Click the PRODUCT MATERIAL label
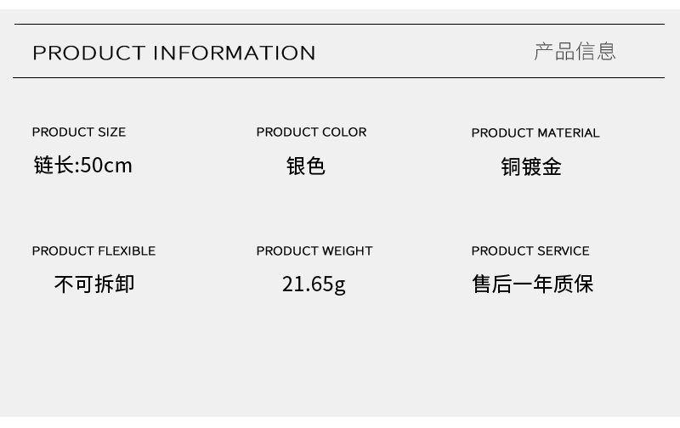This screenshot has height=428, width=680. click(535, 132)
